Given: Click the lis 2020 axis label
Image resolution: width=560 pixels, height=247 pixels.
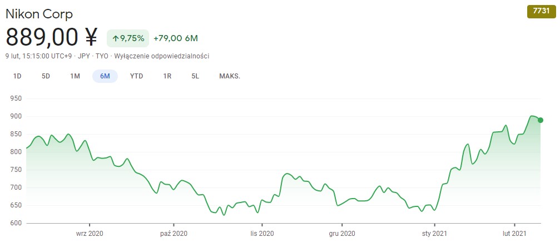Looking at the screenshot, I should [x=262, y=233].
